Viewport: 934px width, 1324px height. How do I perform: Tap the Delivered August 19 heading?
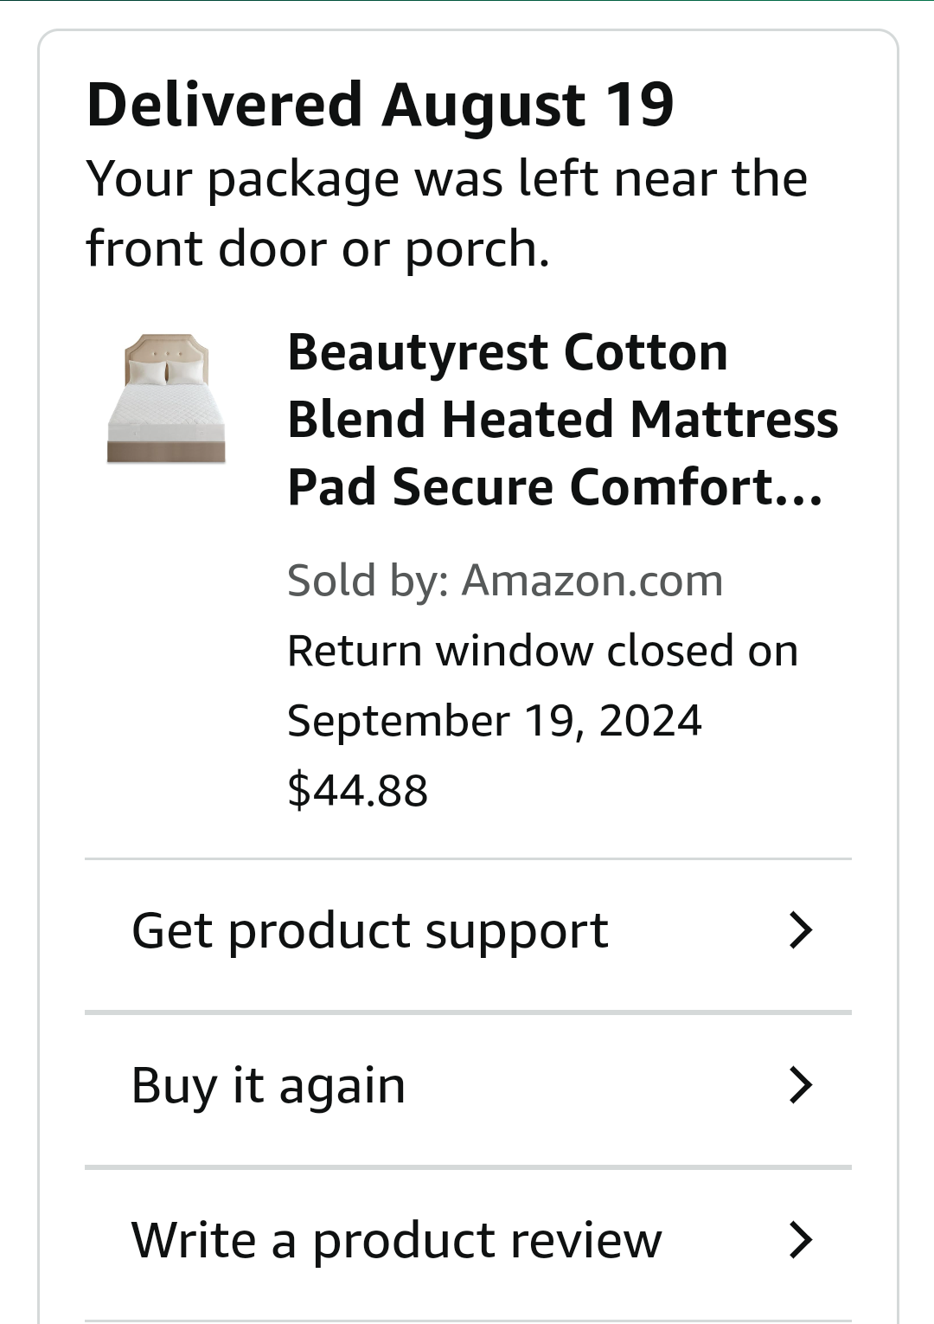click(x=381, y=105)
